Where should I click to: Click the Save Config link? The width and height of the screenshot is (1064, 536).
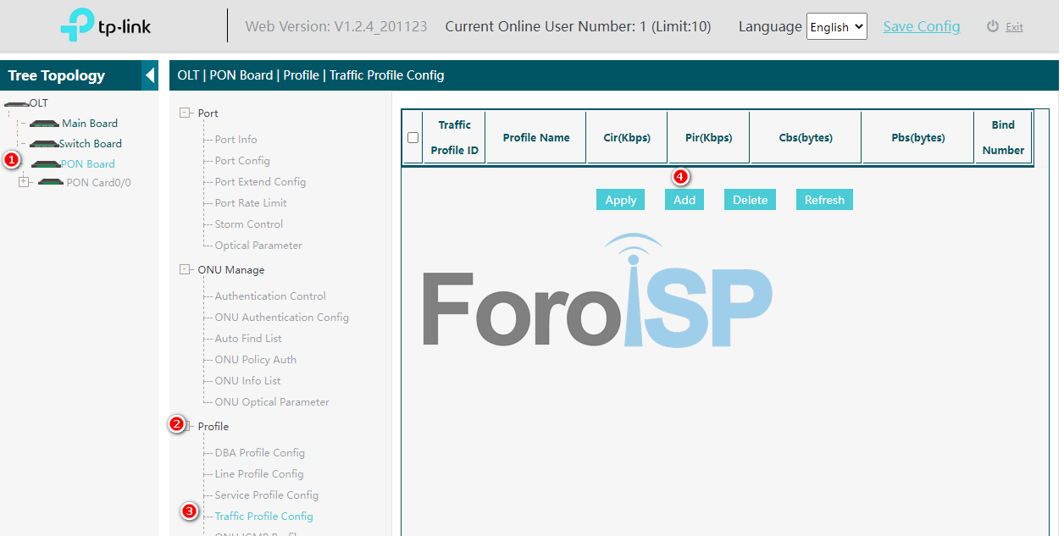921,26
